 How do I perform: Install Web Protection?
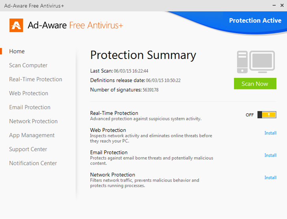click(x=270, y=133)
